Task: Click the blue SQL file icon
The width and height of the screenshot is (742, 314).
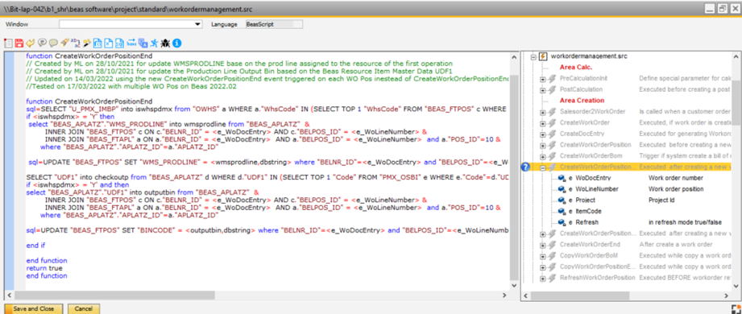Action: (120, 43)
